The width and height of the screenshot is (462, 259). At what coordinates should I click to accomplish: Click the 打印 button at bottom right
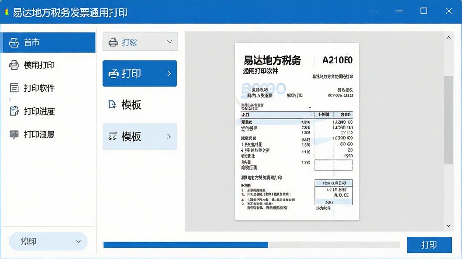point(429,245)
